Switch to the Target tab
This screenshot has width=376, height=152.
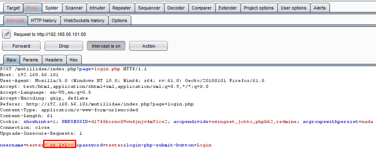point(13,8)
